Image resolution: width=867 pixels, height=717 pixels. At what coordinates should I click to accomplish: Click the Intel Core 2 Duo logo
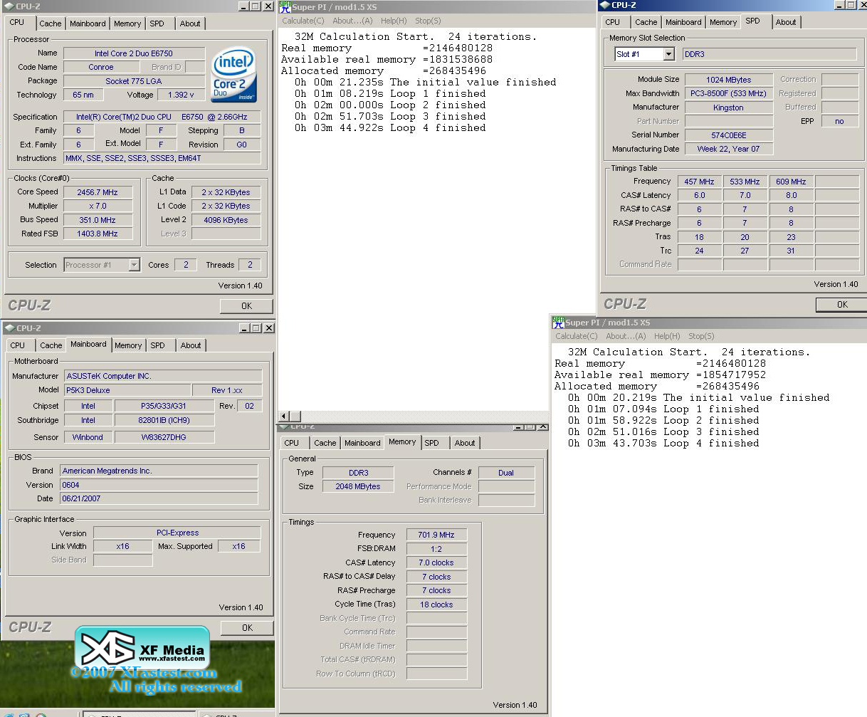pos(234,75)
